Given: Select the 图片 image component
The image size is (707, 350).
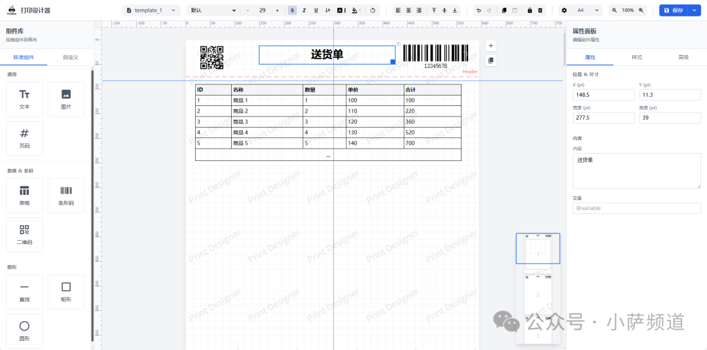Looking at the screenshot, I should click(66, 99).
